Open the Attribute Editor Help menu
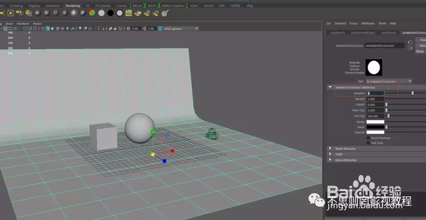 (393, 23)
